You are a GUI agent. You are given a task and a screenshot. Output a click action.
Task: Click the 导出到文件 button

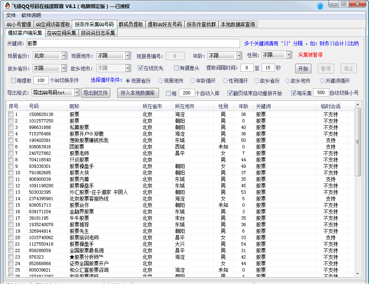96,93
